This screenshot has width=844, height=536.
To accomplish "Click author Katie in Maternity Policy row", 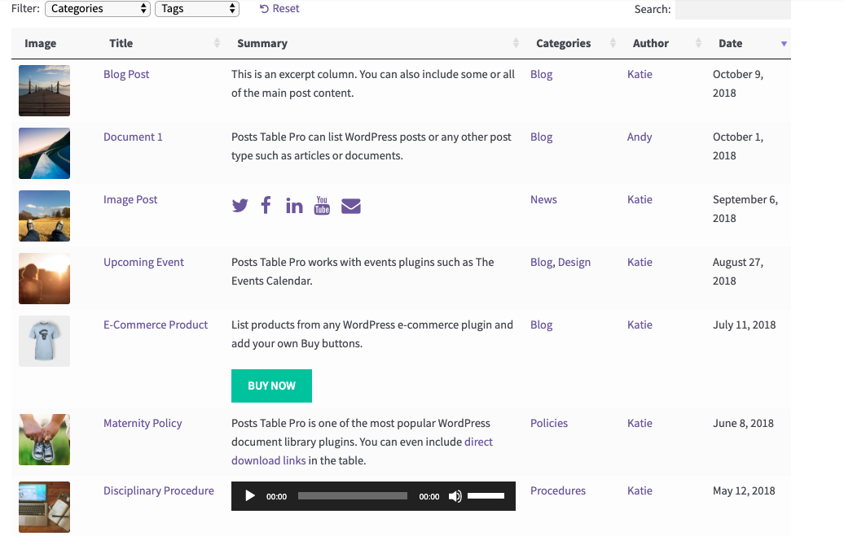I will [640, 423].
